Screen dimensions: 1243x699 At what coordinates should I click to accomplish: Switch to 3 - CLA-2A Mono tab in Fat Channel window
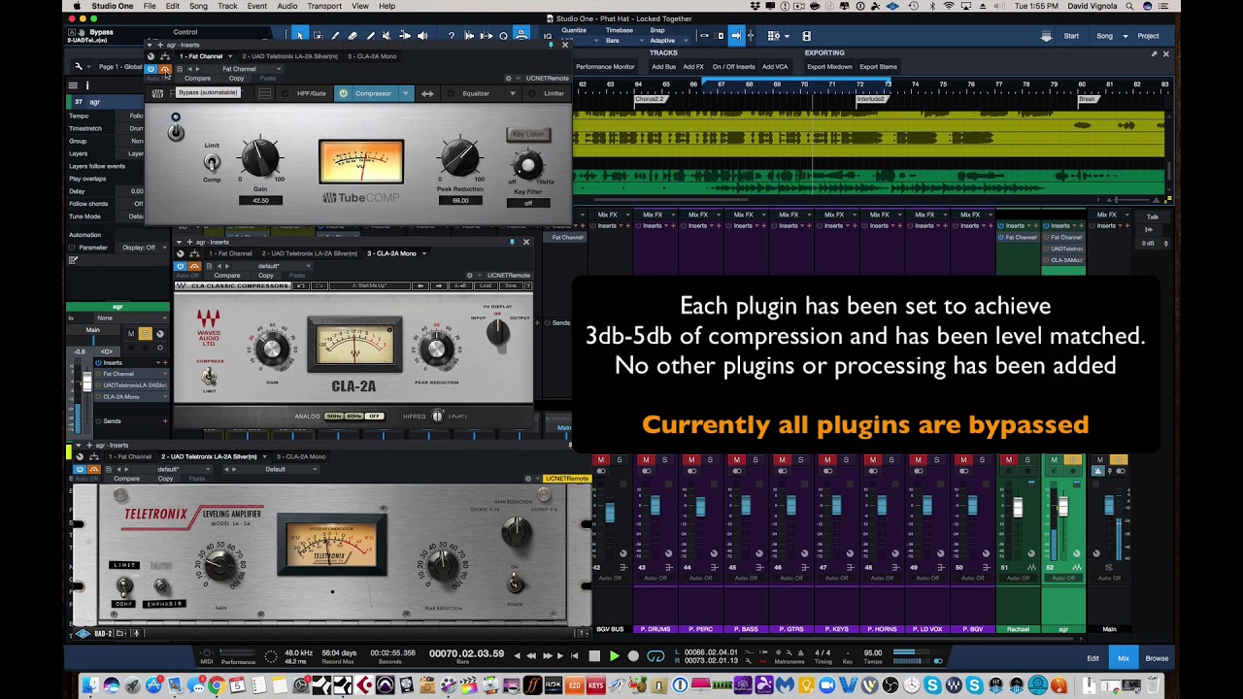coord(370,56)
